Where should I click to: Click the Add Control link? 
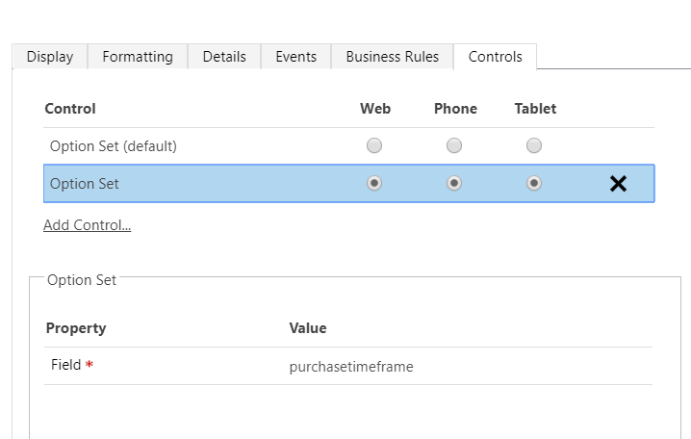coord(88,225)
